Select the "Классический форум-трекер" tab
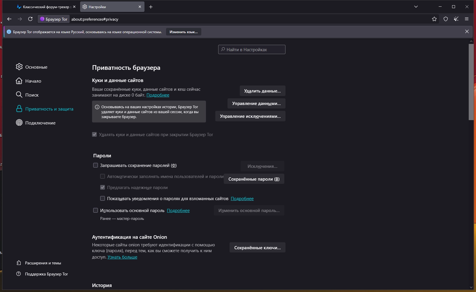476x292 pixels. pos(46,7)
